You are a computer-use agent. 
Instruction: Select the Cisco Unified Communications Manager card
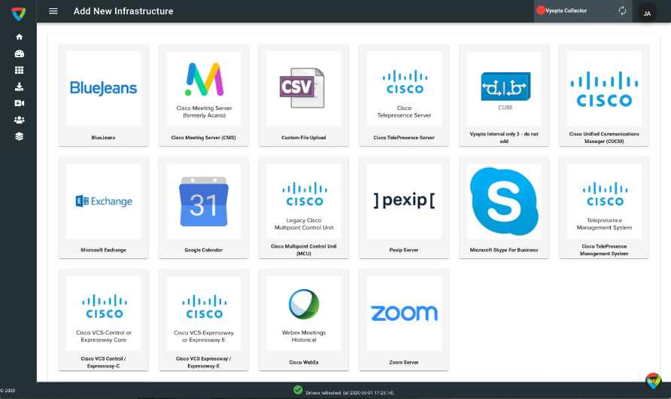tap(604, 96)
